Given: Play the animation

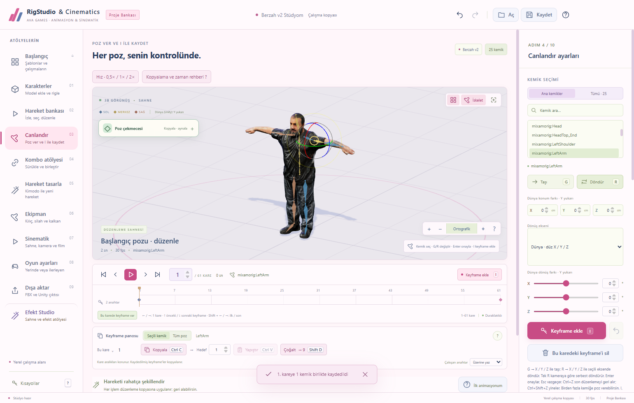Looking at the screenshot, I should coord(131,274).
